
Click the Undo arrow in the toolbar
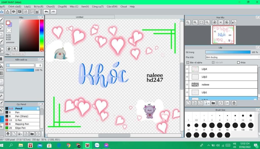[x=46, y=12]
